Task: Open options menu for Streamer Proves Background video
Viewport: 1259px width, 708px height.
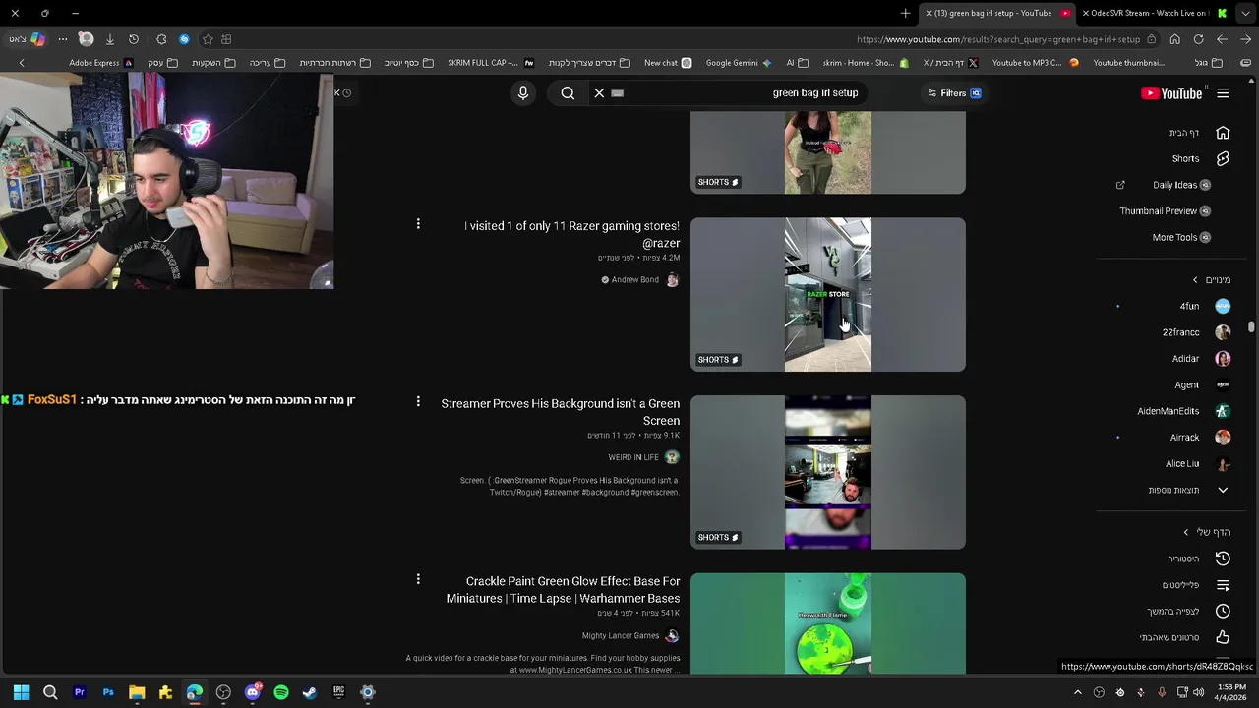Action: pyautogui.click(x=418, y=402)
